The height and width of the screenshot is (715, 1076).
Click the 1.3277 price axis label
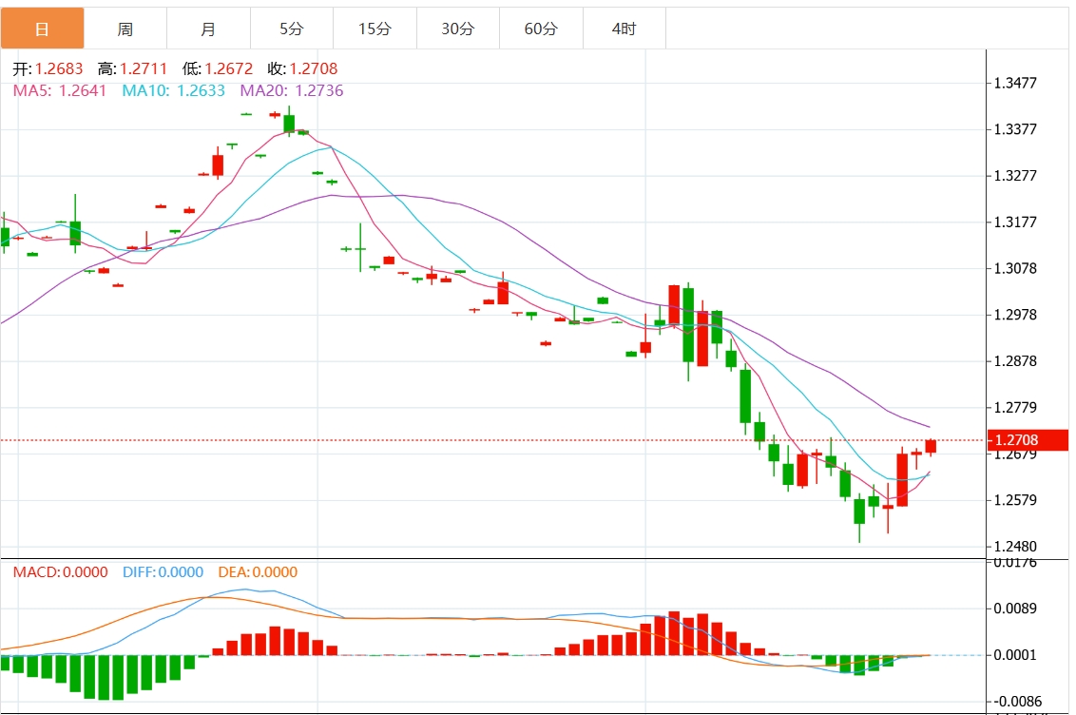1015,176
